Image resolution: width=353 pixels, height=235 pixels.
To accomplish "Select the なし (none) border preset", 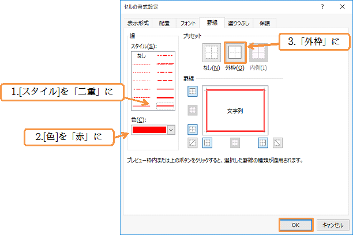I will tap(209, 54).
